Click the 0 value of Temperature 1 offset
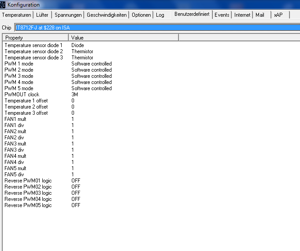300x251 pixels. [x=73, y=101]
